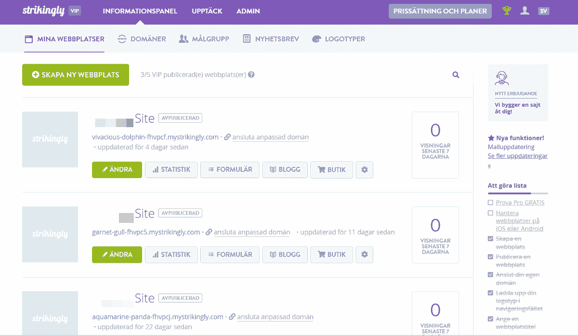The image size is (578, 336).
Task: Open the Strikingly logo home link
Action: click(43, 11)
